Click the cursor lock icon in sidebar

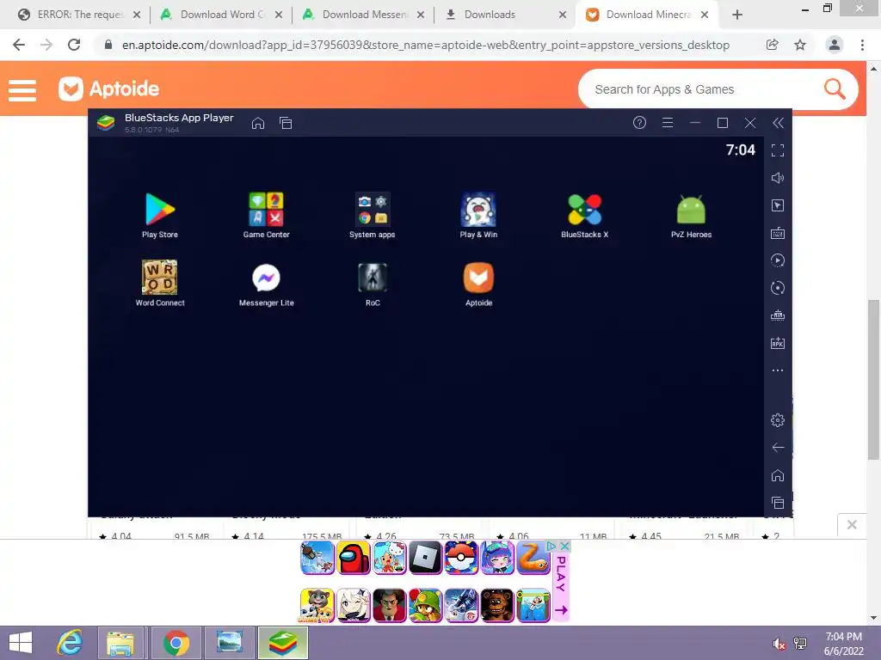tap(778, 205)
